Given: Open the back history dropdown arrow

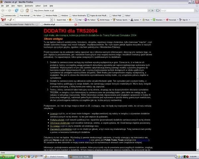Looking at the screenshot, I should (6, 11).
